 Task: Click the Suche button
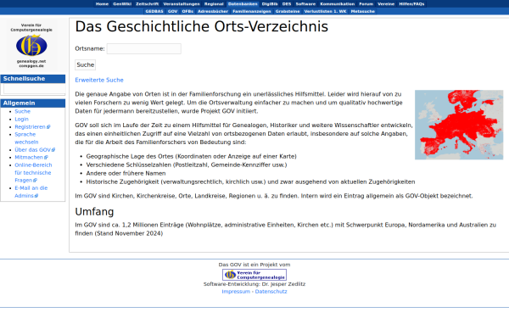(x=86, y=65)
